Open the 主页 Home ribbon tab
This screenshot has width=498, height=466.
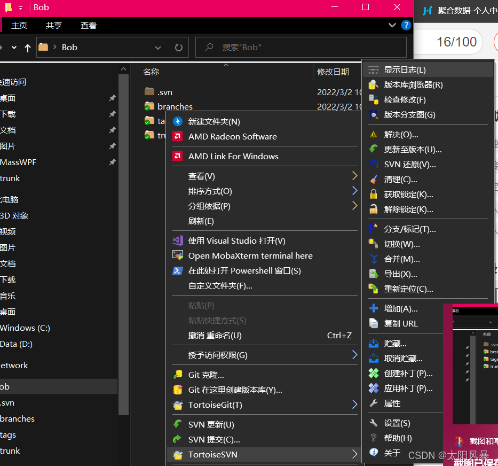(19, 26)
